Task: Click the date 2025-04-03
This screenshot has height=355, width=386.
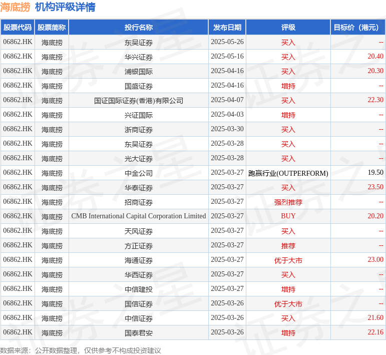Action: (227, 115)
